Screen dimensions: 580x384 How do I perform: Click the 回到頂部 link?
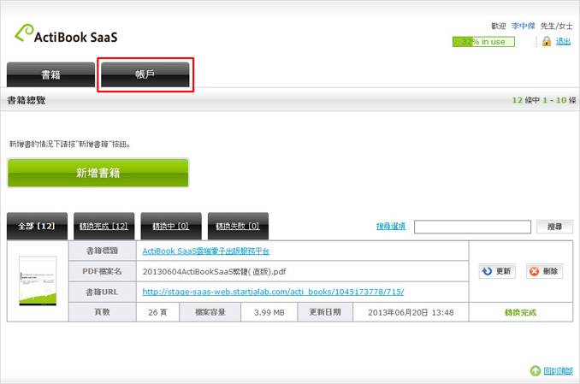[558, 370]
